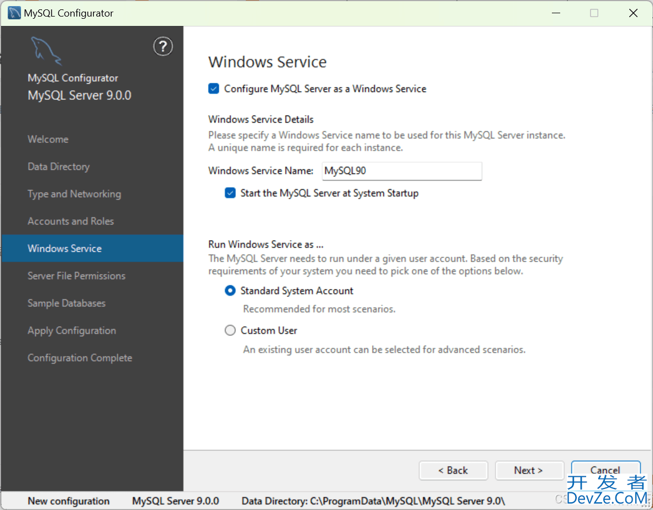Go to the Welcome step
The image size is (653, 510).
click(x=48, y=139)
